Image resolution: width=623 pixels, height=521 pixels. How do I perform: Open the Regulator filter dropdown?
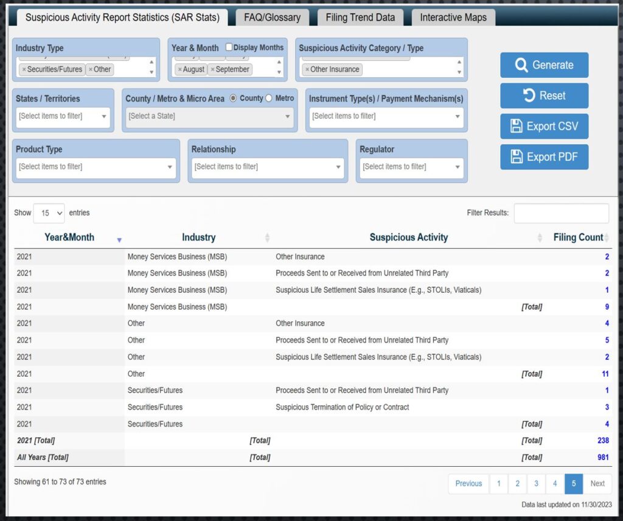pyautogui.click(x=412, y=167)
